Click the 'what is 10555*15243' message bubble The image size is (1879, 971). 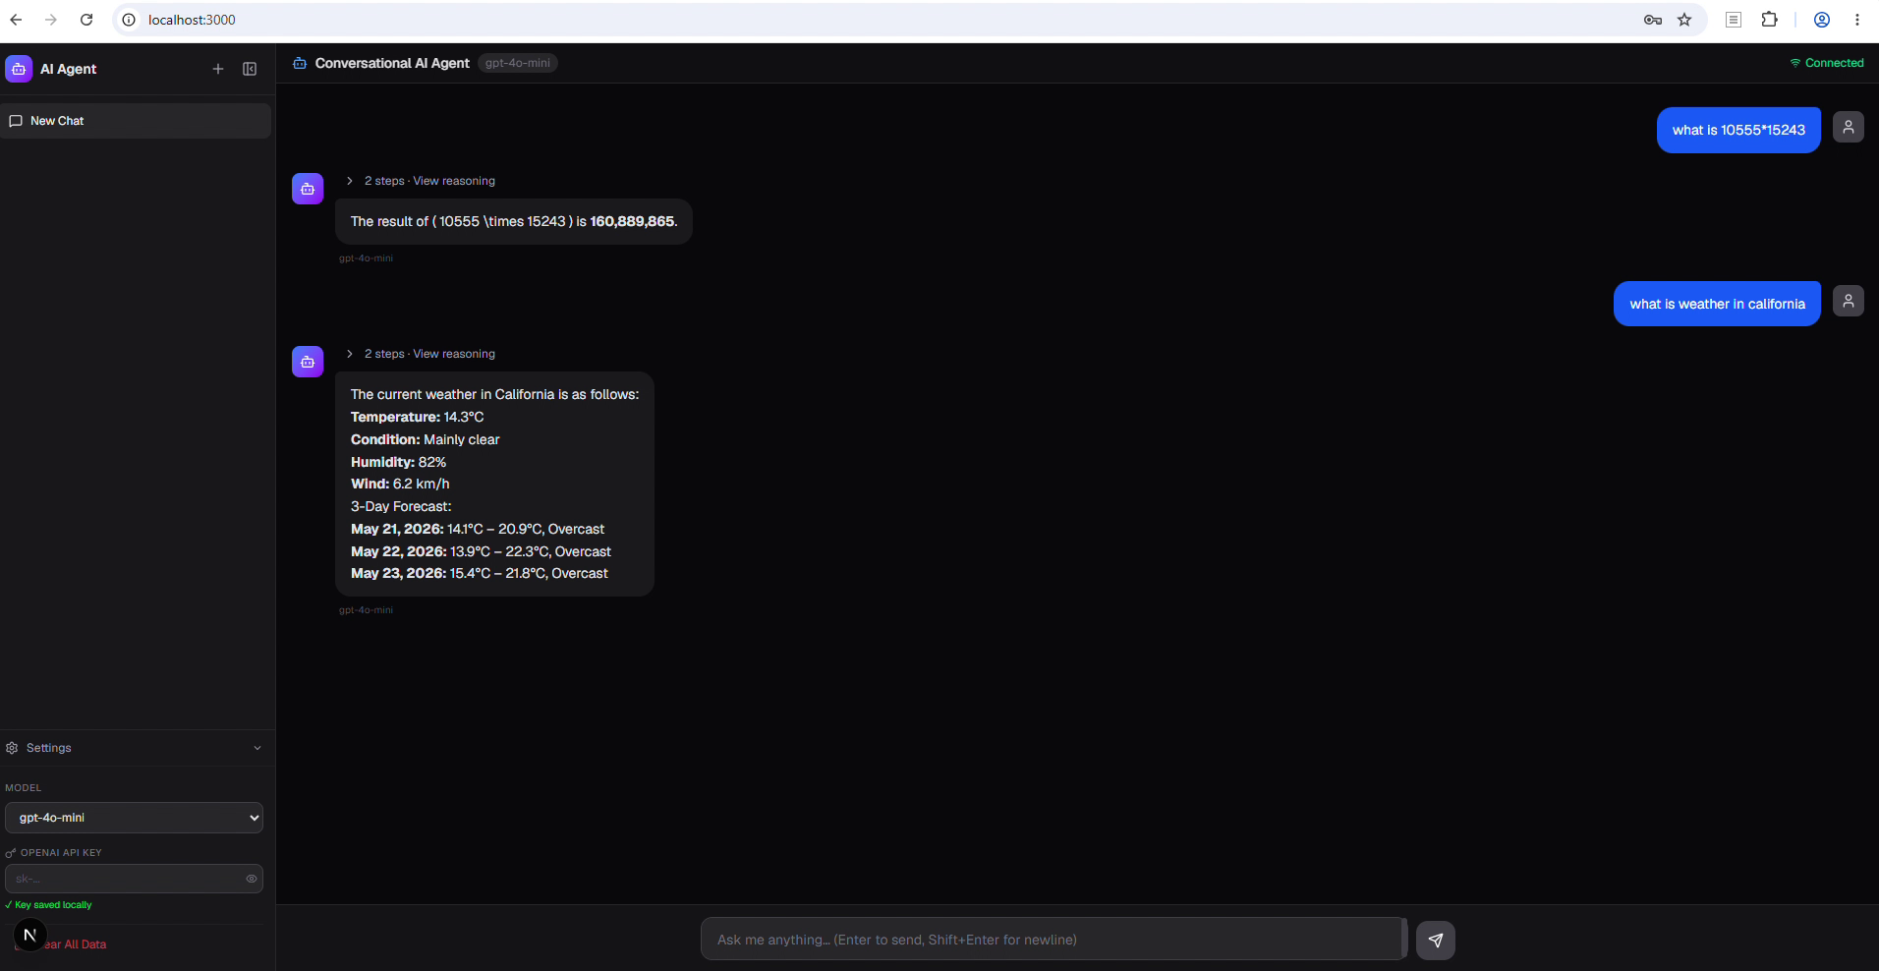pyautogui.click(x=1738, y=130)
